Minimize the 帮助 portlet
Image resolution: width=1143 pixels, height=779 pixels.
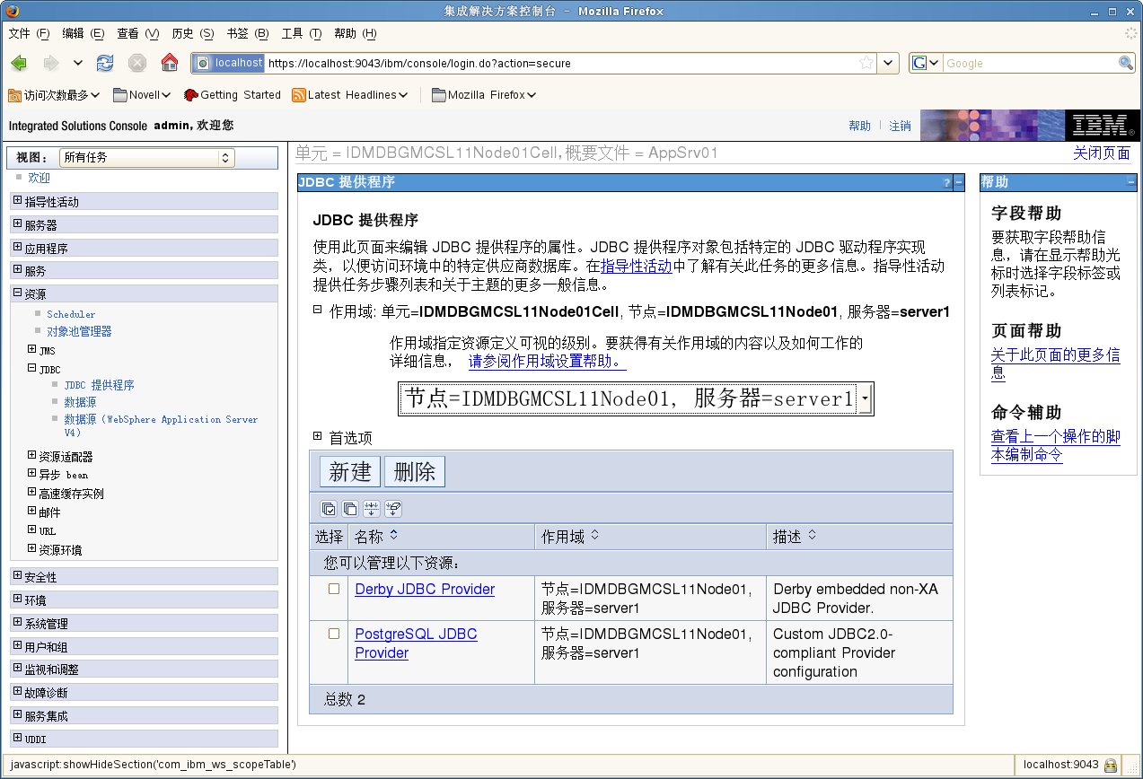1131,182
